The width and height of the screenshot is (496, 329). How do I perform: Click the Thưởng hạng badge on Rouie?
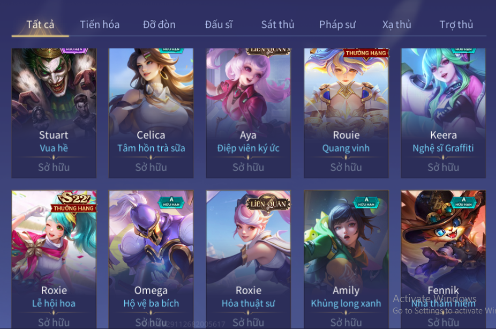[366, 53]
